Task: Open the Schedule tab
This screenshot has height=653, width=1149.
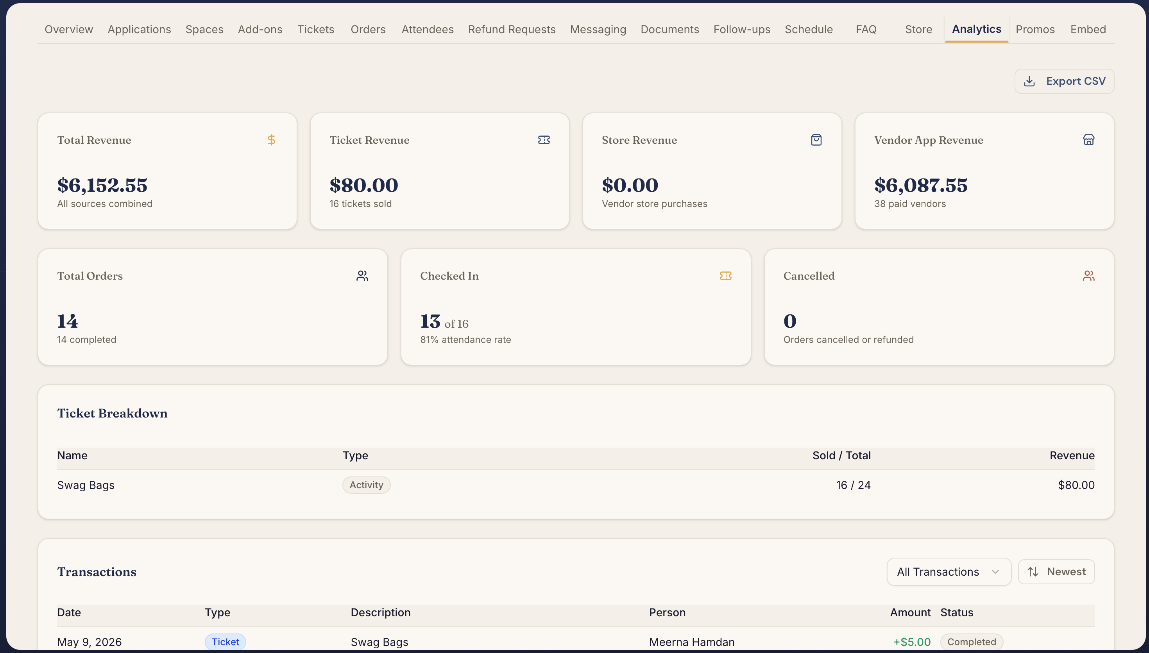Action: point(809,30)
